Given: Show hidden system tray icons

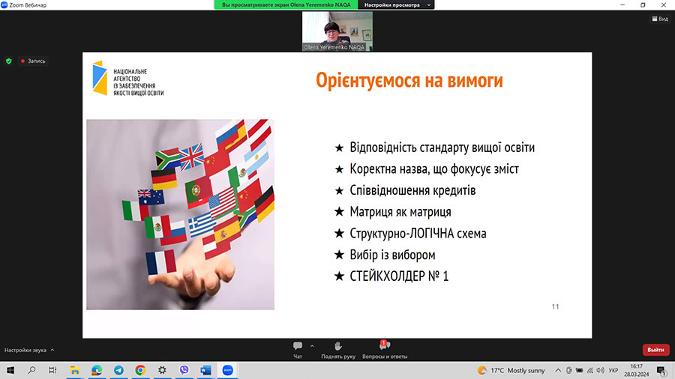Looking at the screenshot, I should point(558,370).
